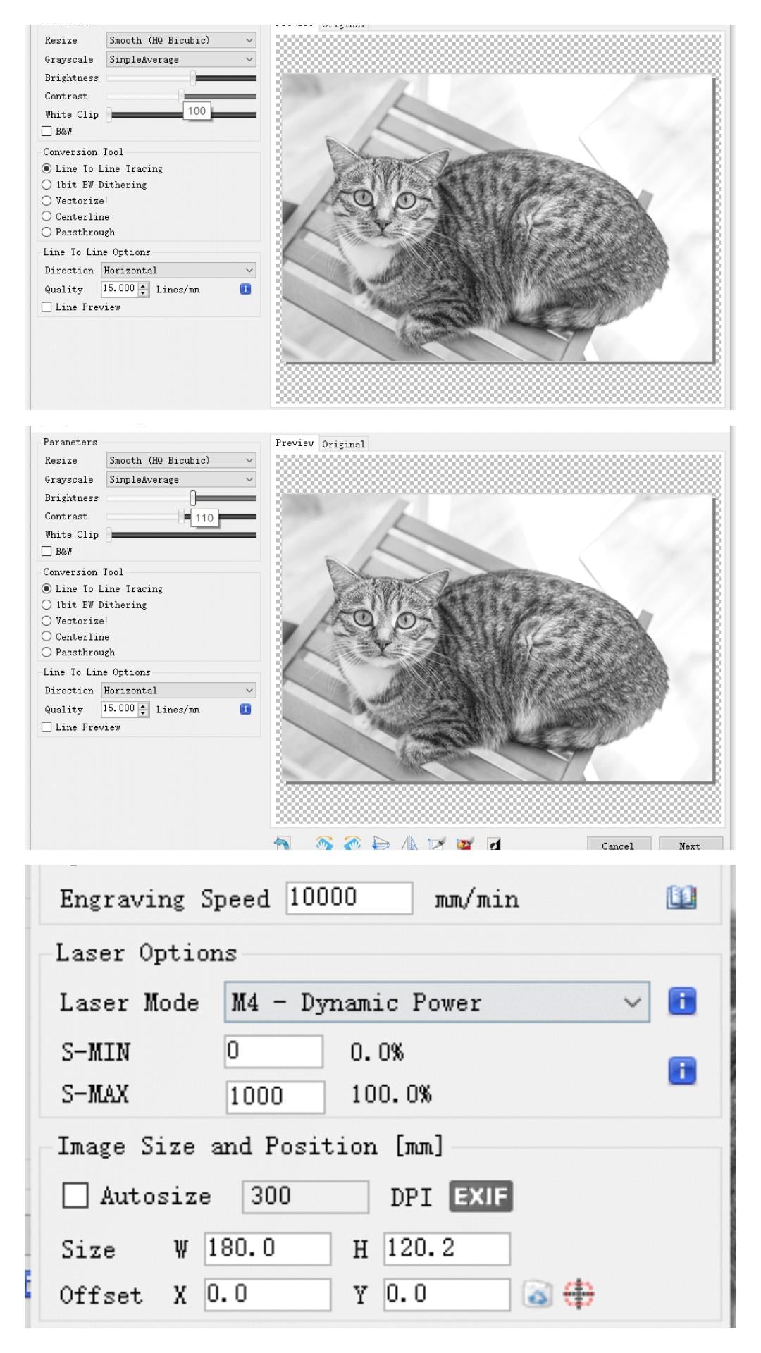Click the Engraving Speed input field

click(349, 898)
